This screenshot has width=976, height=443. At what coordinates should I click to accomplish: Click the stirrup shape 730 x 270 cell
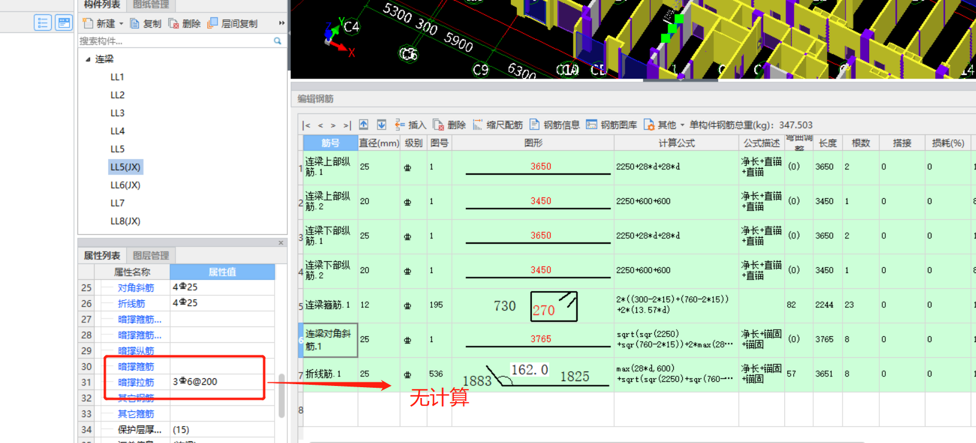point(533,306)
